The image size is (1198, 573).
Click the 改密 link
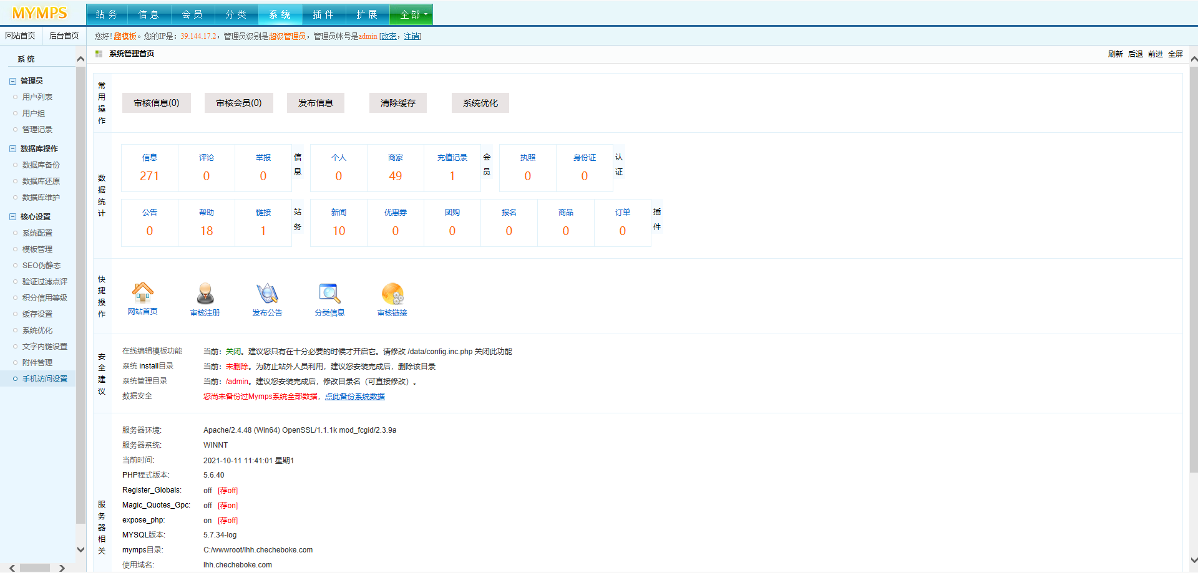coord(389,36)
